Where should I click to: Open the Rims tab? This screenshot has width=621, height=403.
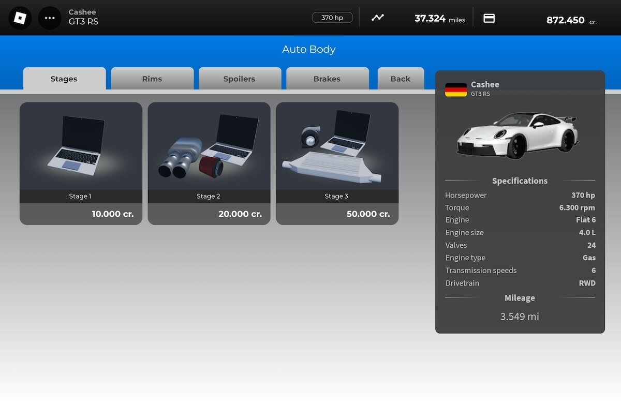click(152, 79)
